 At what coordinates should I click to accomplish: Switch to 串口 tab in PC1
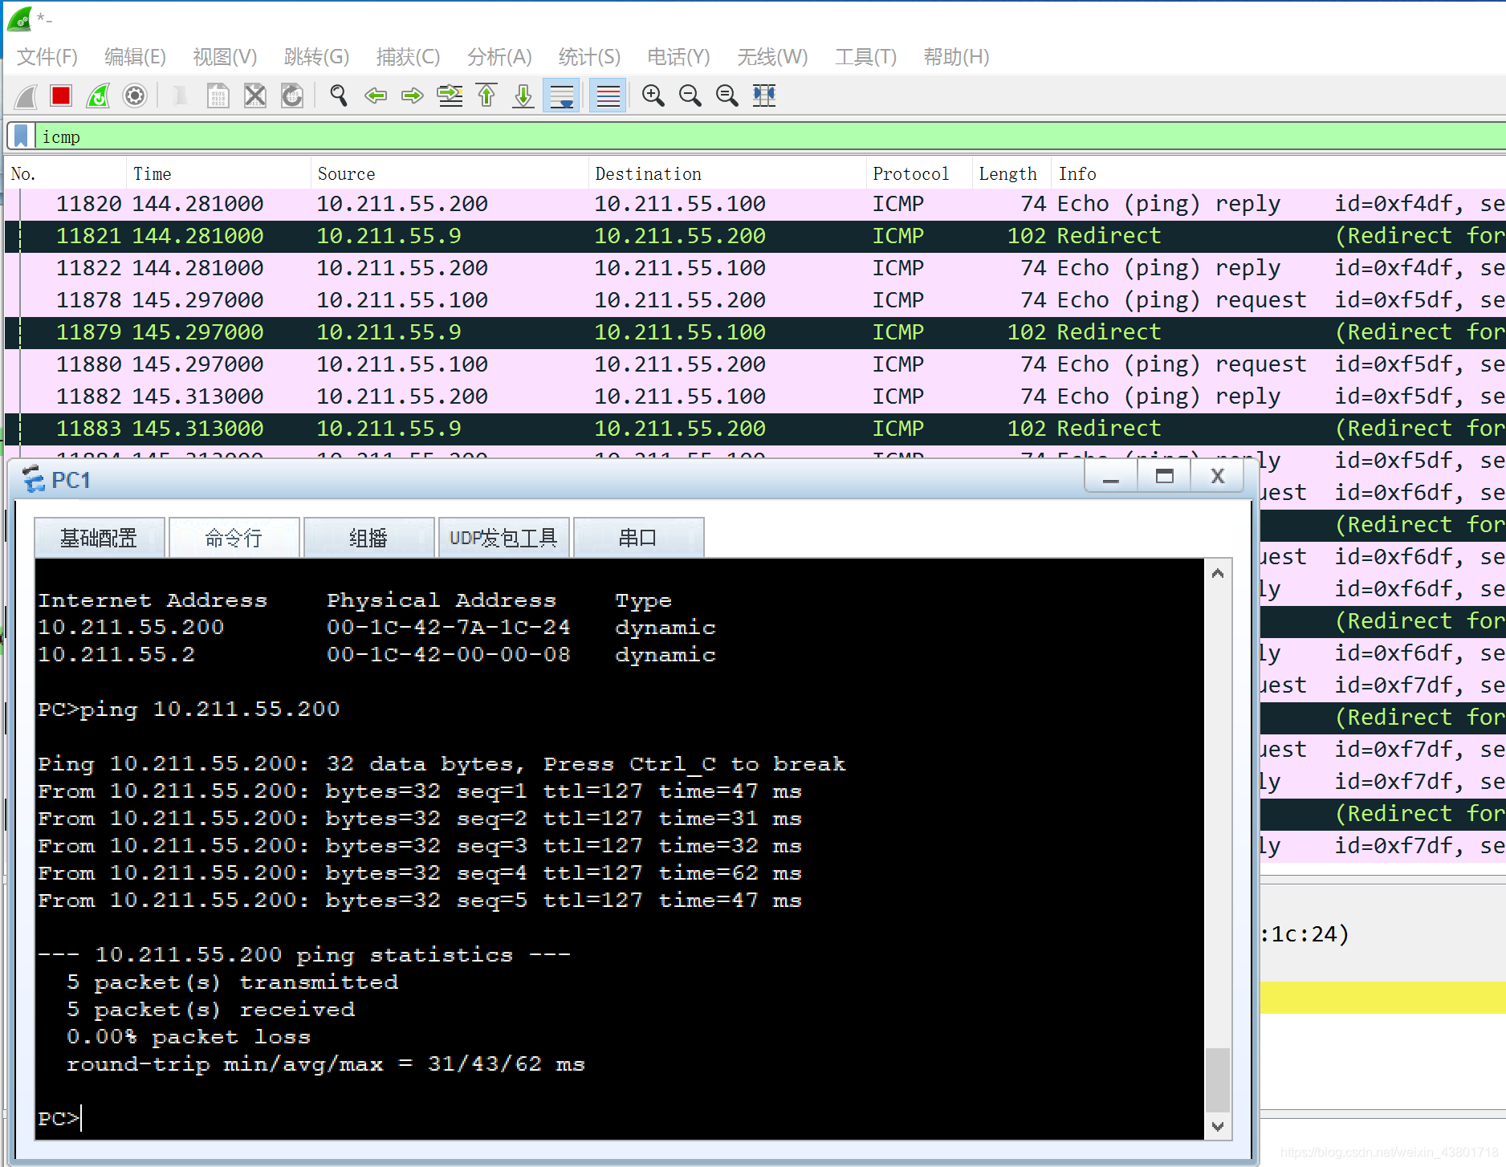638,538
